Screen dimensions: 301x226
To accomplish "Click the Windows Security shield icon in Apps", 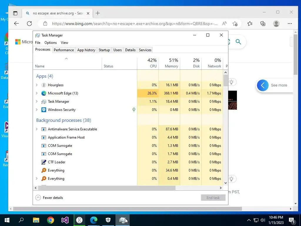I will pos(44,110).
